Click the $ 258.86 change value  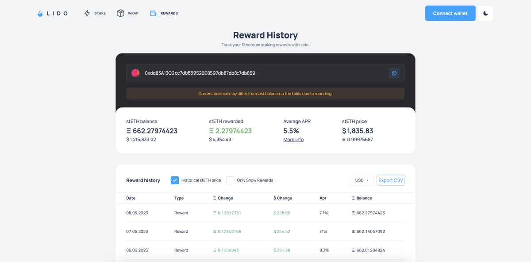282,213
